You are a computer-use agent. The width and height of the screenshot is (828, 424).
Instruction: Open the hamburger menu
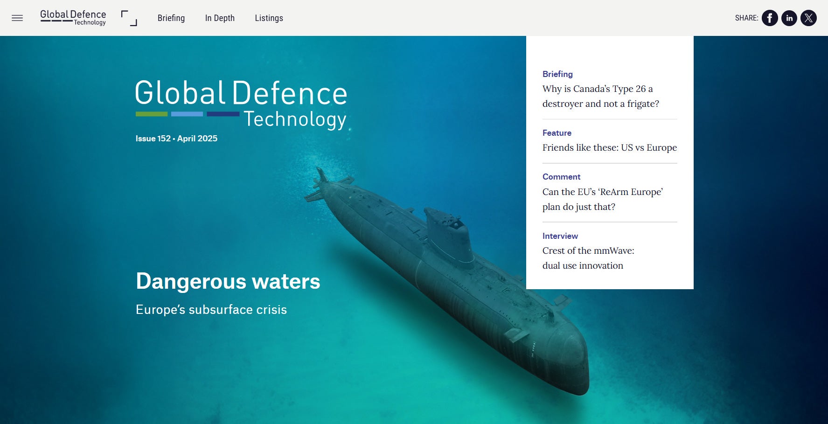point(17,18)
